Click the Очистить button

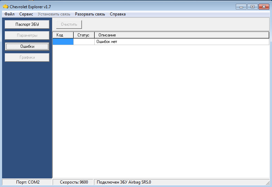click(x=69, y=24)
